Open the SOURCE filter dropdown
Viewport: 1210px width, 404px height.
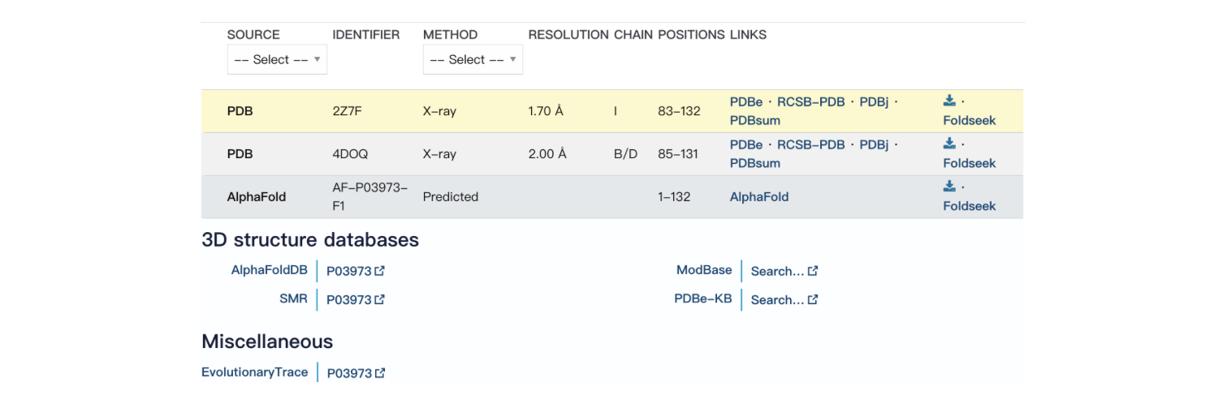[x=277, y=60]
